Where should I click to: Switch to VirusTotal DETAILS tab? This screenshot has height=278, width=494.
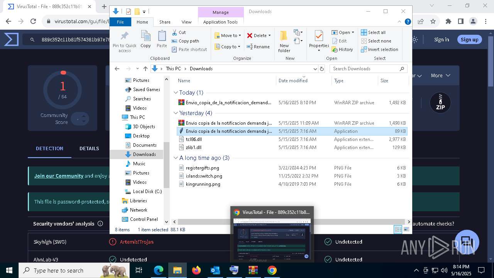[x=89, y=148]
